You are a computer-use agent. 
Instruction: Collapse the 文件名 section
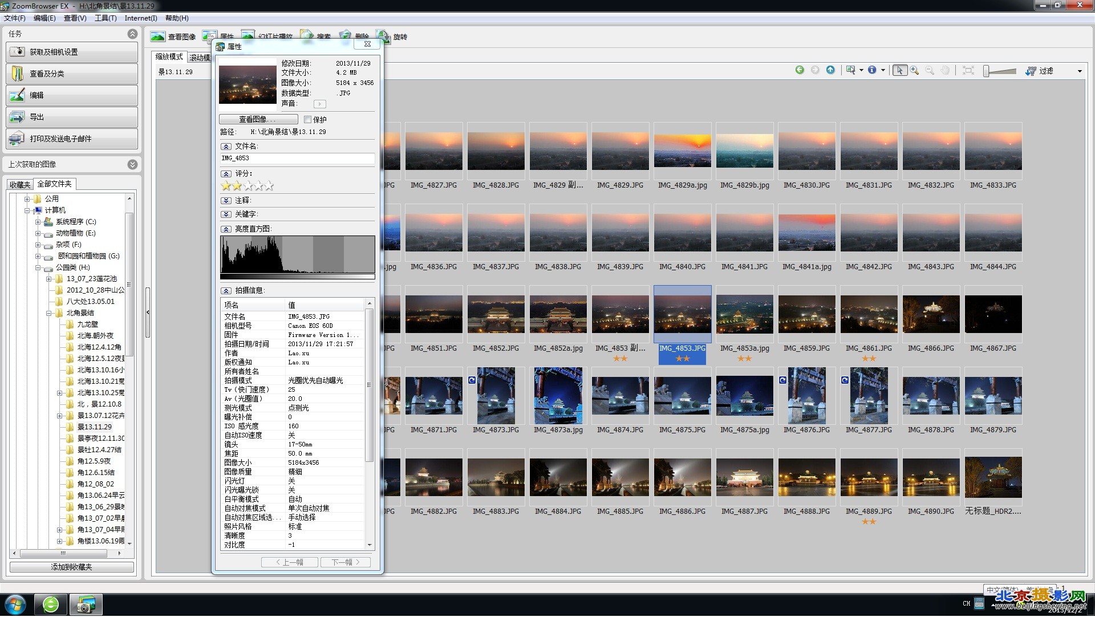[226, 147]
